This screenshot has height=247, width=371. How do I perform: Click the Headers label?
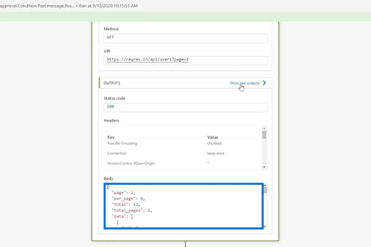111,120
